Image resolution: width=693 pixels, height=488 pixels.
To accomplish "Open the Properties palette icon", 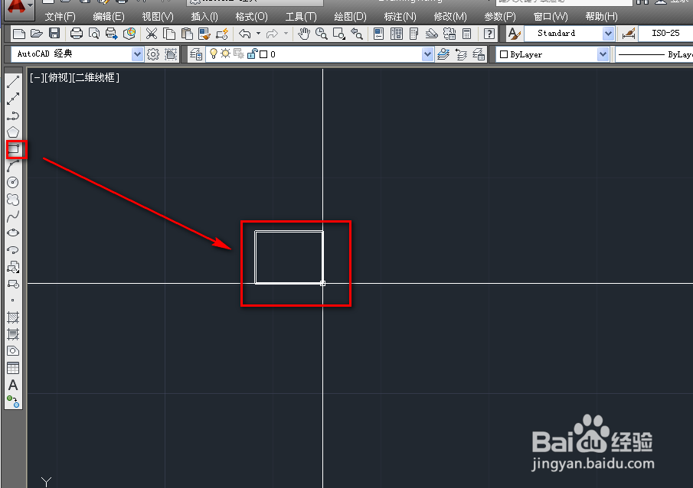I will click(x=379, y=34).
